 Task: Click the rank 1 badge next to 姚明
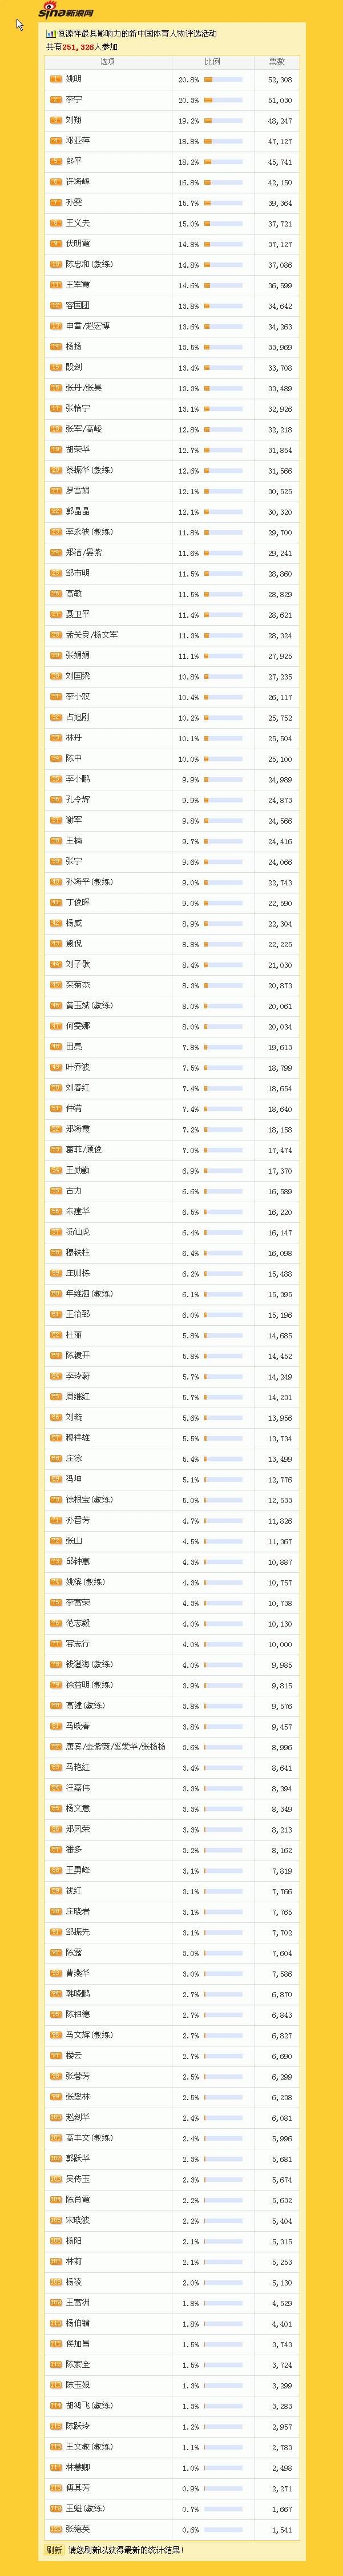(x=56, y=79)
